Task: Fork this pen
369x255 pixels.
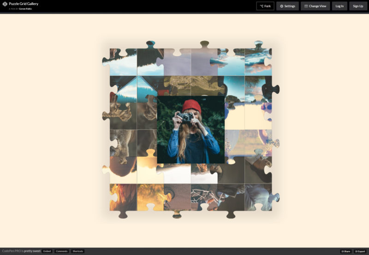Action: pos(265,6)
